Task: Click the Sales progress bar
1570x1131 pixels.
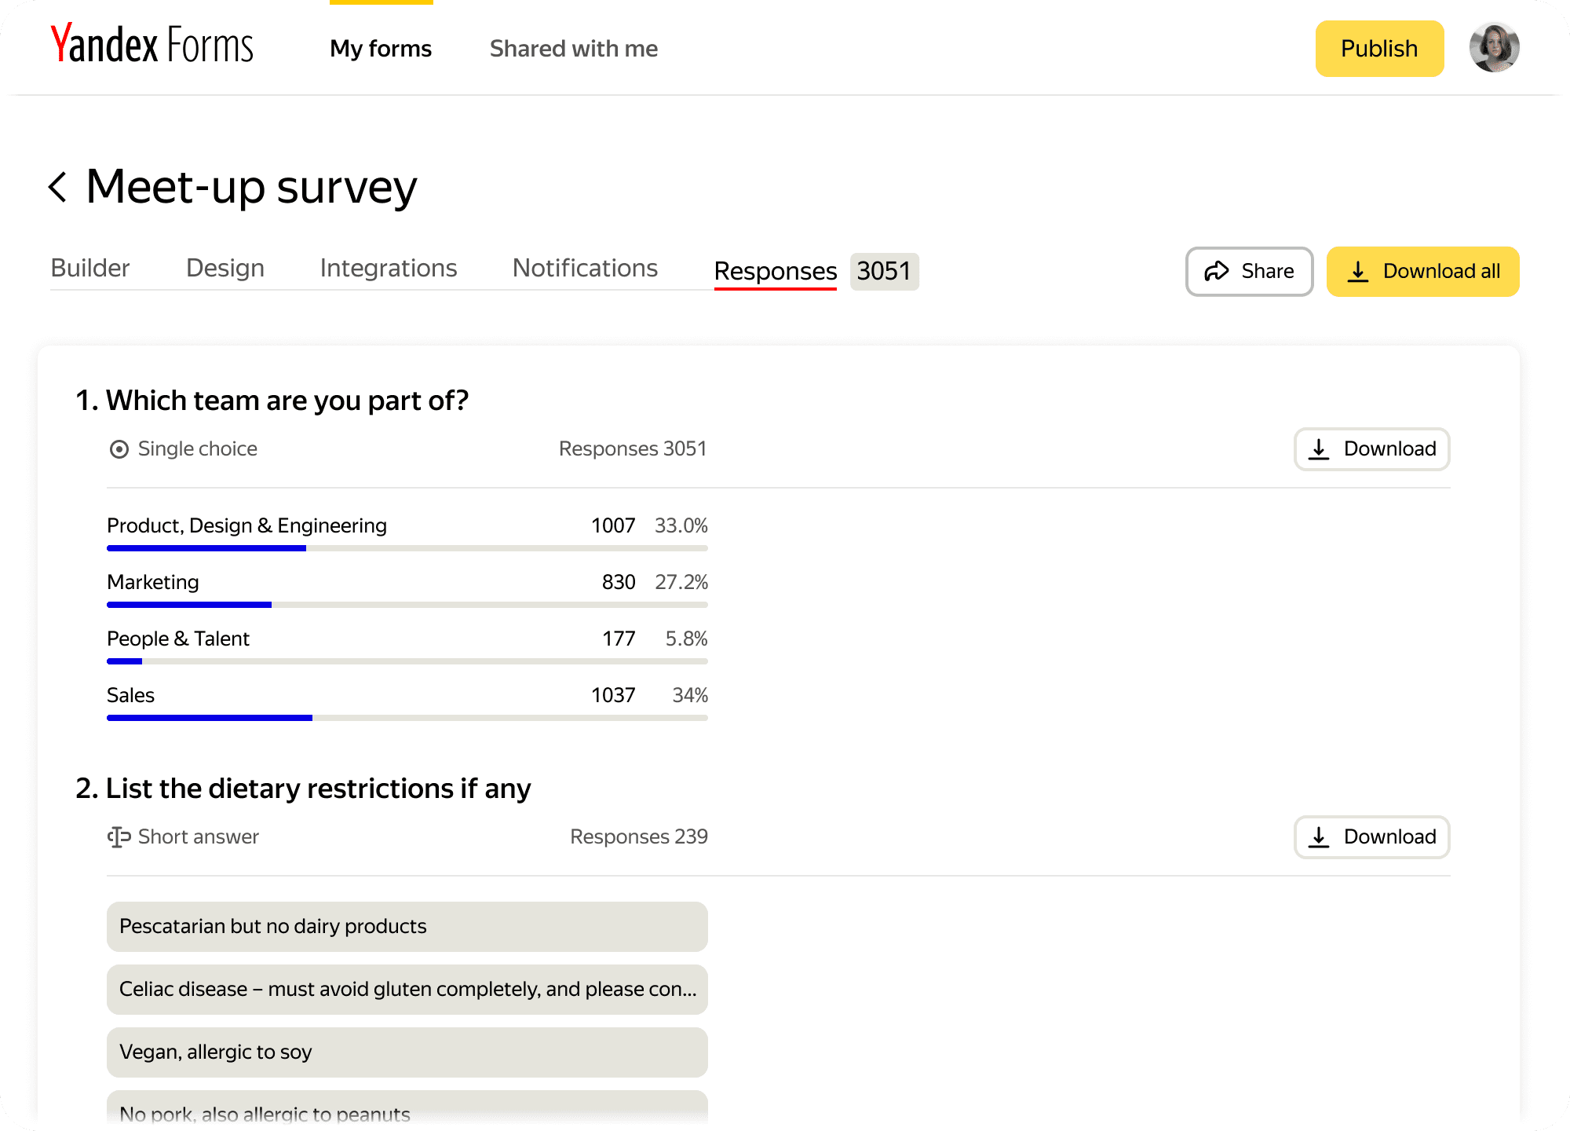Action: 407,718
